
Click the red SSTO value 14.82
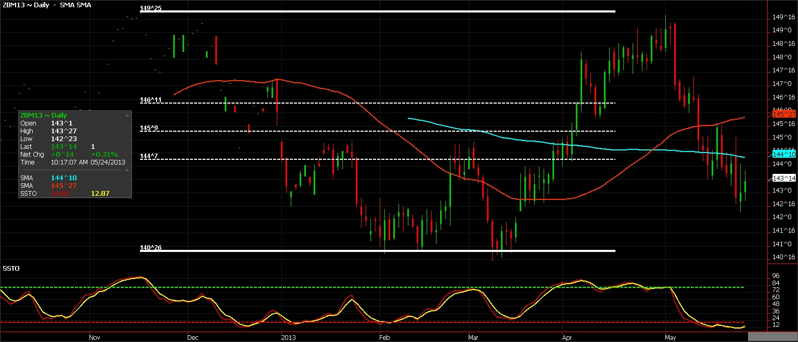coord(59,193)
